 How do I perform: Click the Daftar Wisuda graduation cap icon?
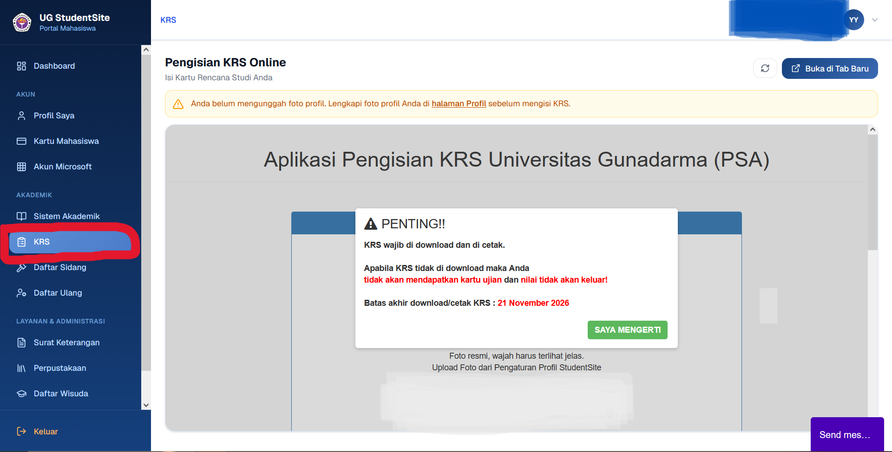pyautogui.click(x=21, y=394)
